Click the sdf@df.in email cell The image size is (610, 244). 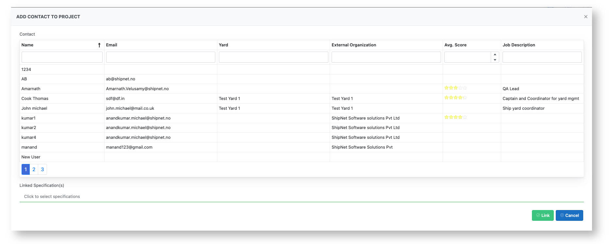pyautogui.click(x=115, y=99)
